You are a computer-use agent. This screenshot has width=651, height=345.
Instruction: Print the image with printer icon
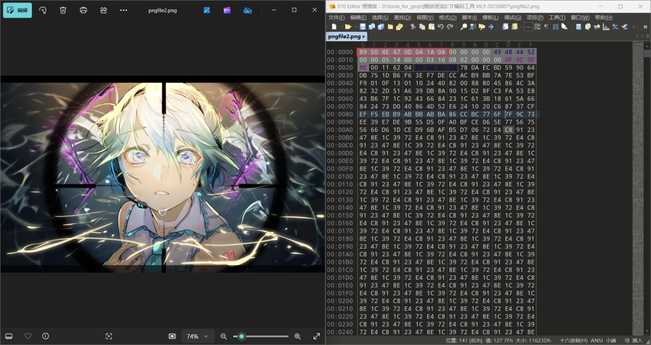(83, 10)
